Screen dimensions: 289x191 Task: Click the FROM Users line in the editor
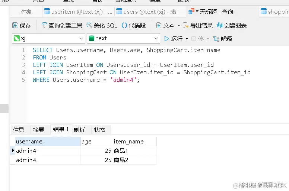[50, 58]
